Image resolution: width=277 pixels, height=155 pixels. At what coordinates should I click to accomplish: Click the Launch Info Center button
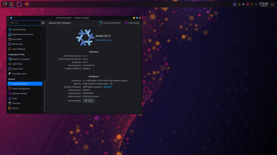point(110,23)
